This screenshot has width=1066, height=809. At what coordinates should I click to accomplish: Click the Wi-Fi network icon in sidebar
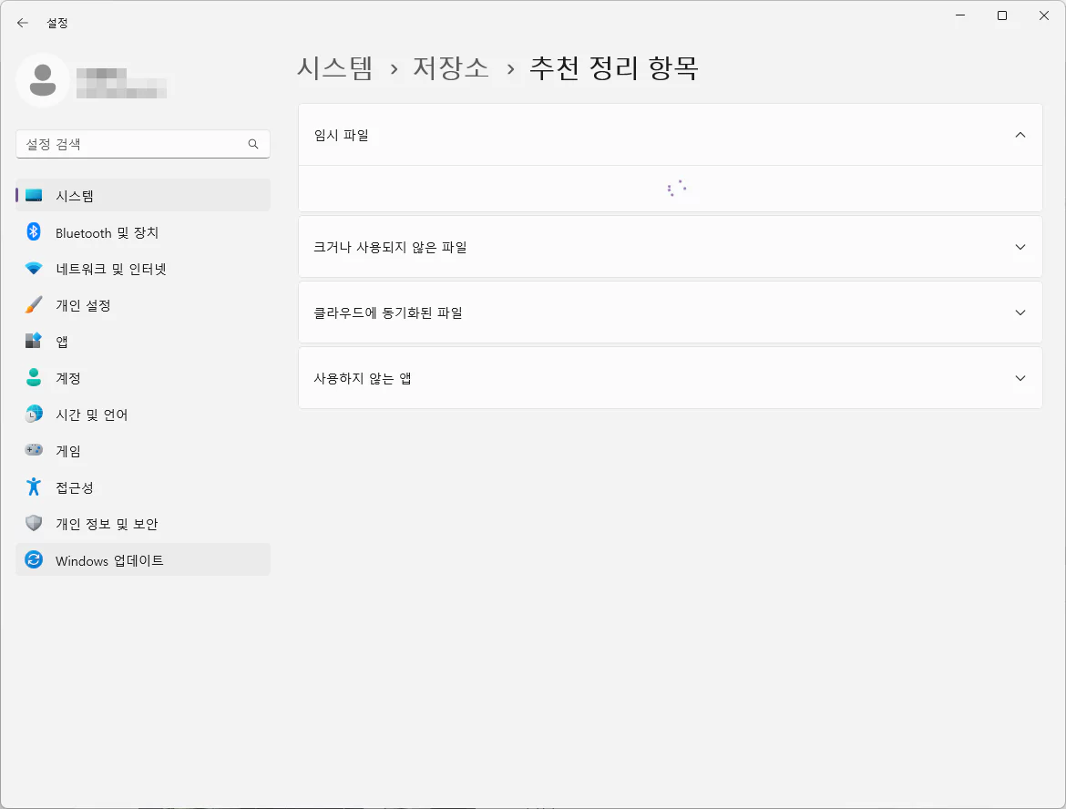pos(34,269)
